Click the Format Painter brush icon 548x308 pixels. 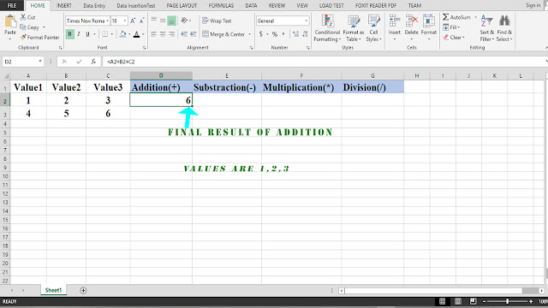point(23,37)
